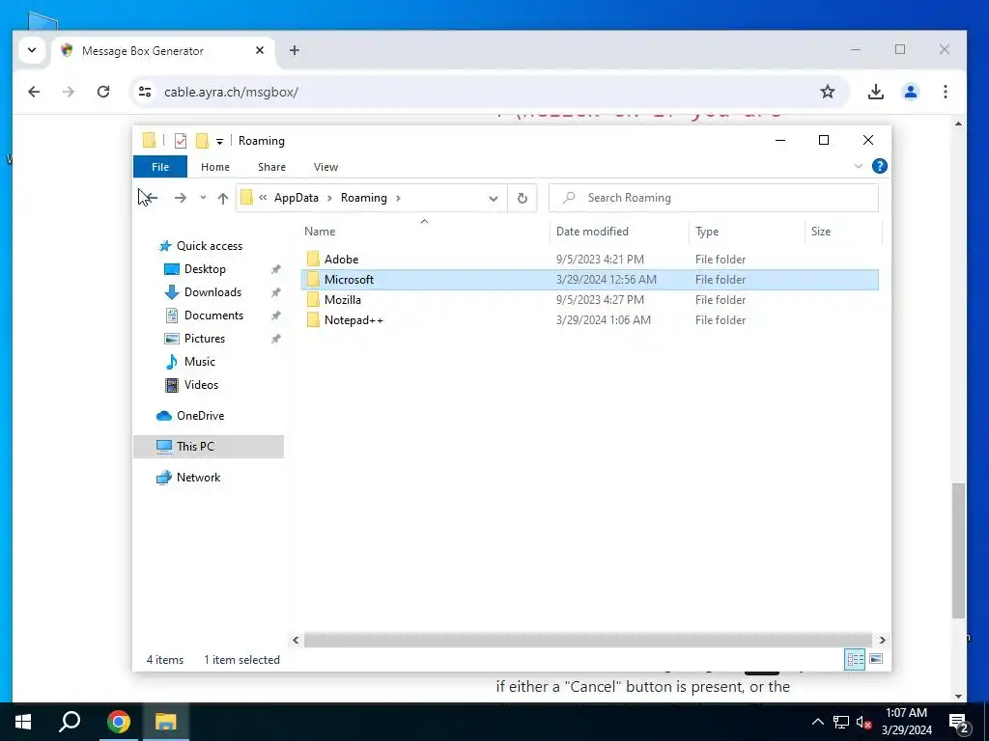Go forward in File Explorer navigation
This screenshot has height=741, width=989.
click(x=181, y=198)
